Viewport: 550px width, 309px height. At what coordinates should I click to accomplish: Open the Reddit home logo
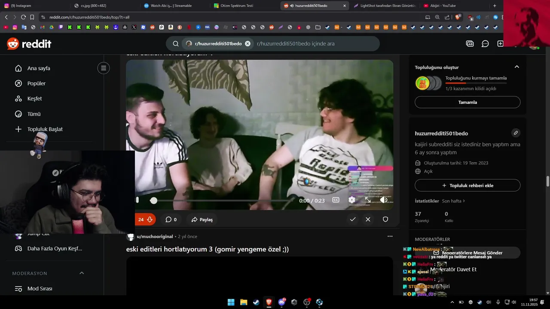[29, 43]
